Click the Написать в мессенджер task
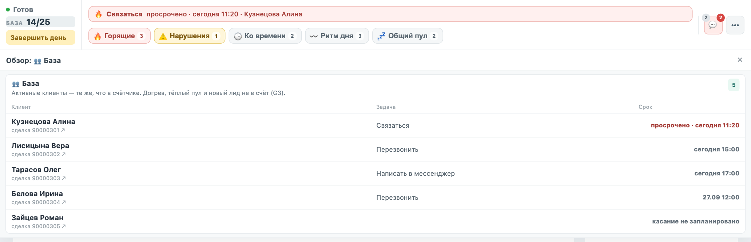Image resolution: width=751 pixels, height=242 pixels. coord(416,174)
